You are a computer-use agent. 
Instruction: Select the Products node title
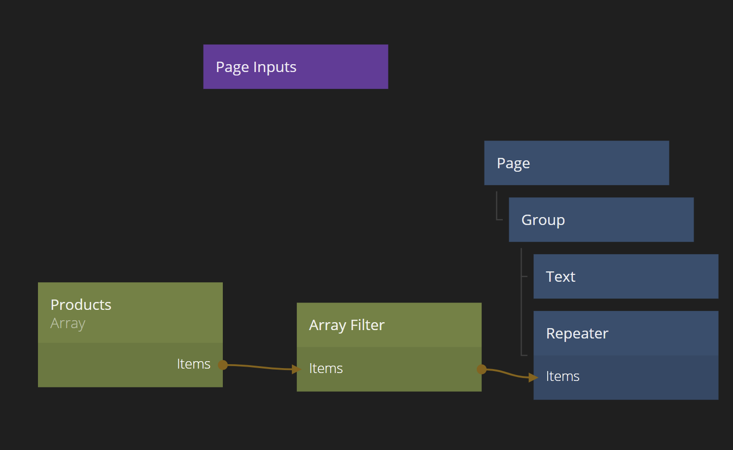81,305
